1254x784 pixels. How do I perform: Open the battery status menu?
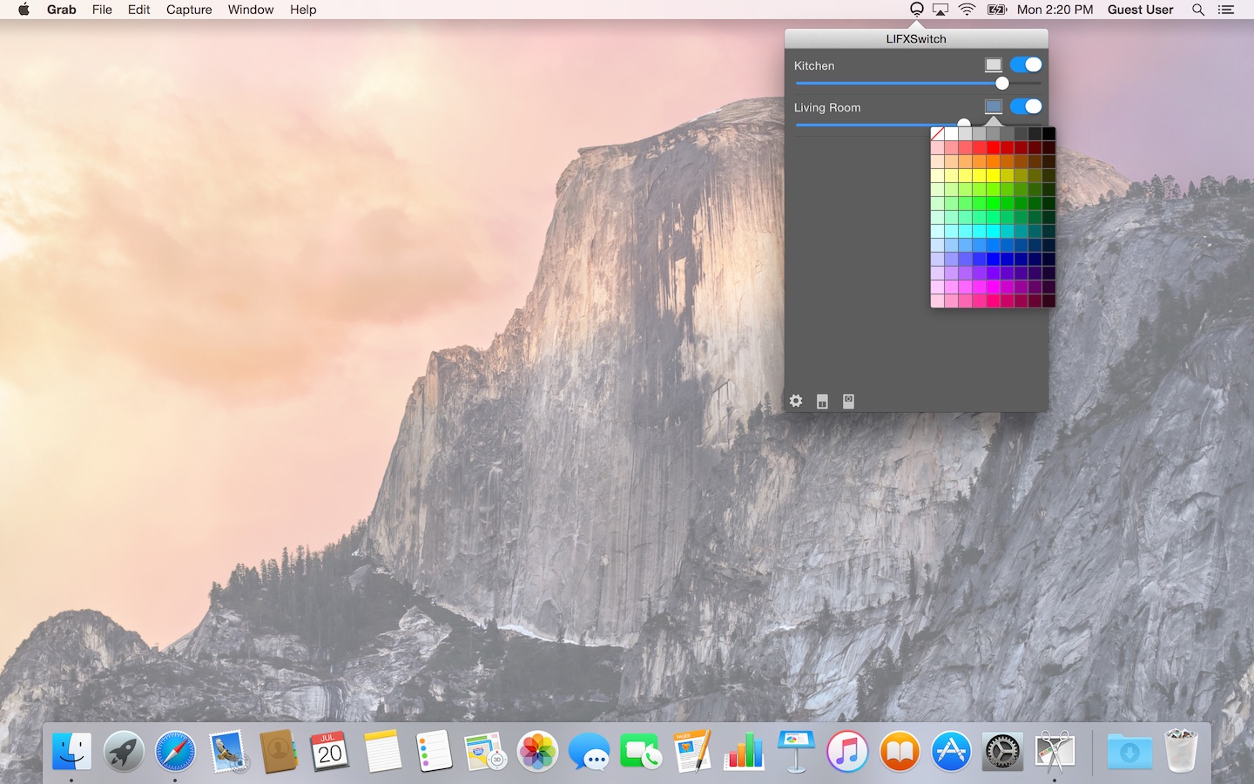pos(997,10)
